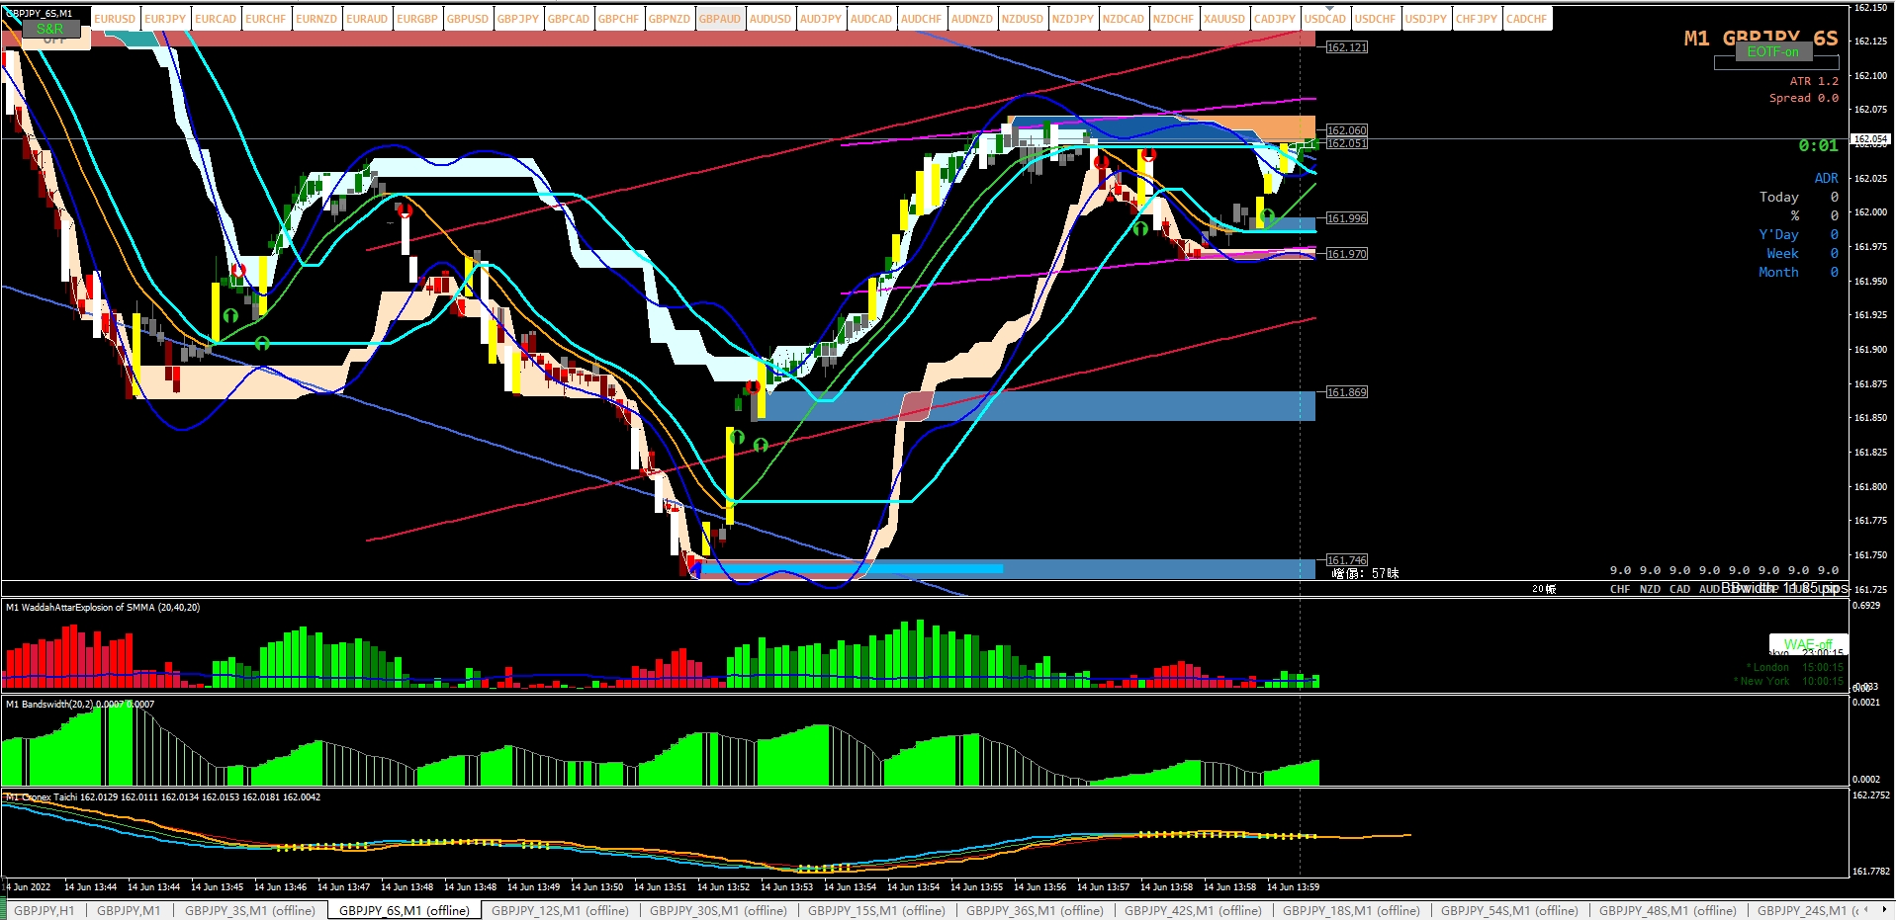This screenshot has width=1896, height=920.
Task: Select AUDJPY in the symbol row
Action: click(x=821, y=19)
